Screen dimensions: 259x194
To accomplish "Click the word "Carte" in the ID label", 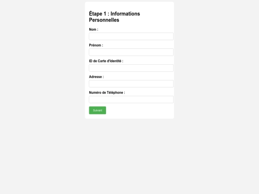I will [102, 61].
